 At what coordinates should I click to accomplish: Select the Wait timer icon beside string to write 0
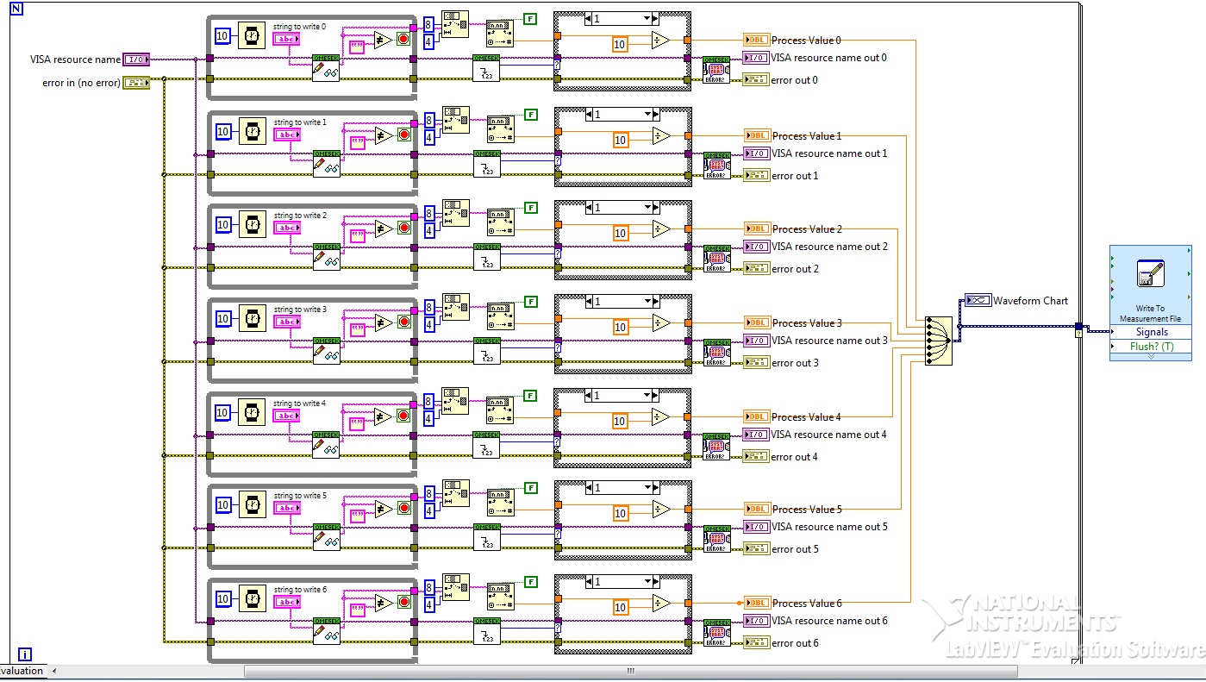click(x=252, y=35)
